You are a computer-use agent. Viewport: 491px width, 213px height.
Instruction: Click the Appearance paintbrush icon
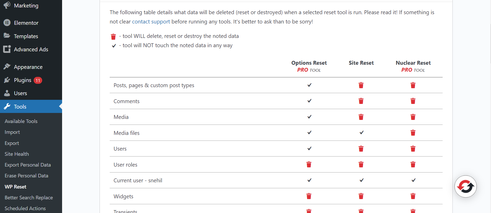7,67
